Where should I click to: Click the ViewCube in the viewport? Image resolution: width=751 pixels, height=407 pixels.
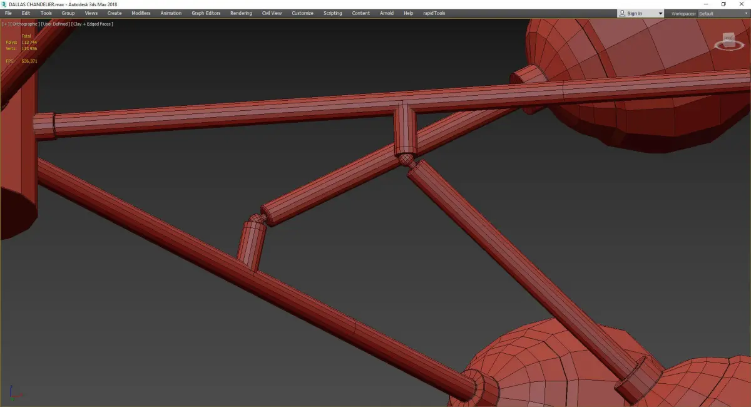729,41
